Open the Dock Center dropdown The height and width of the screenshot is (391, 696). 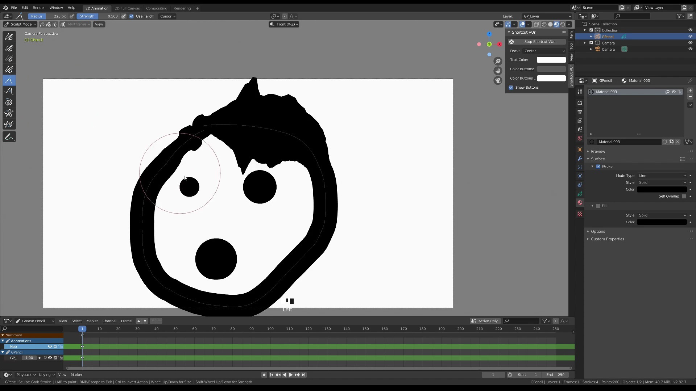544,51
